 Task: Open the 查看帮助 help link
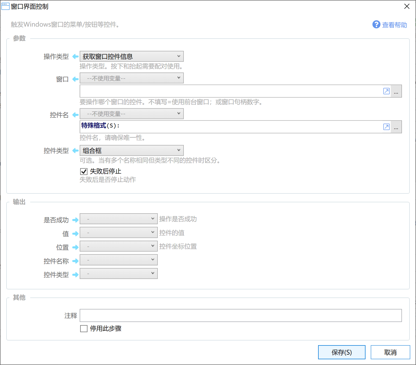pos(394,25)
